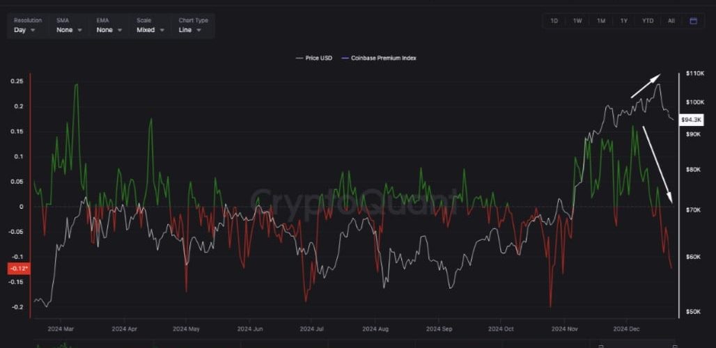Select the 1W time range
716x348 pixels.
tap(577, 21)
